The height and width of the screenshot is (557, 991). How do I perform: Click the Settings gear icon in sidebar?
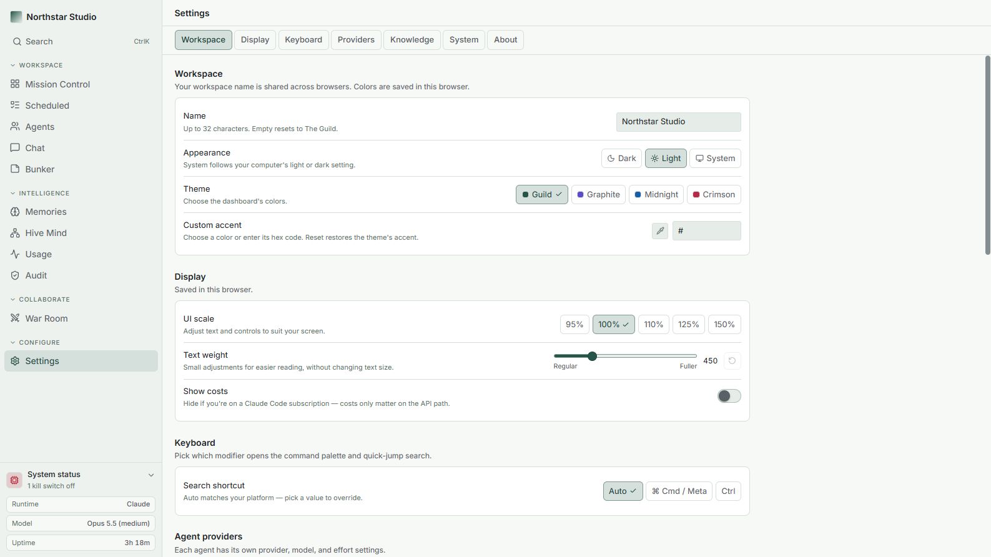(15, 361)
